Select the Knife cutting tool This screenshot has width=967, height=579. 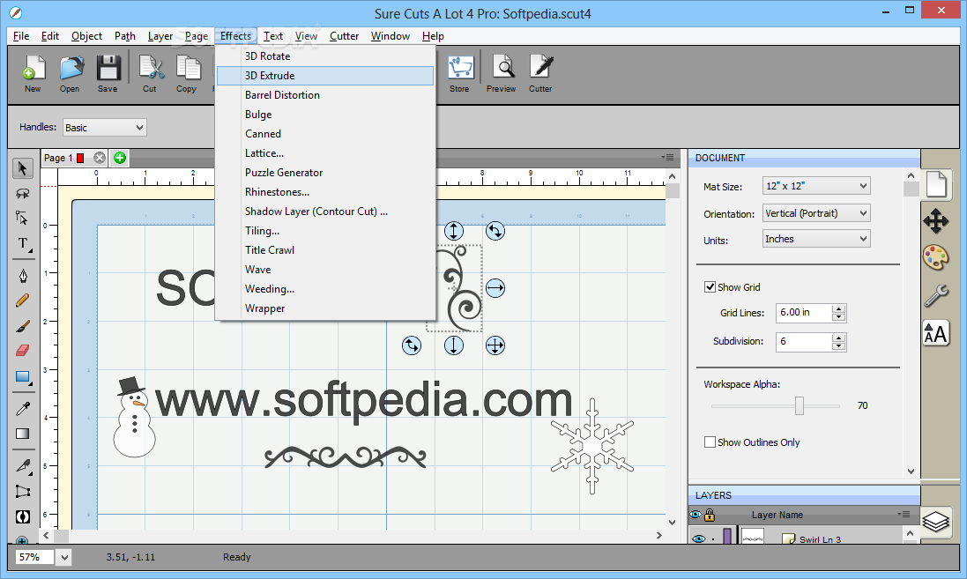click(23, 466)
